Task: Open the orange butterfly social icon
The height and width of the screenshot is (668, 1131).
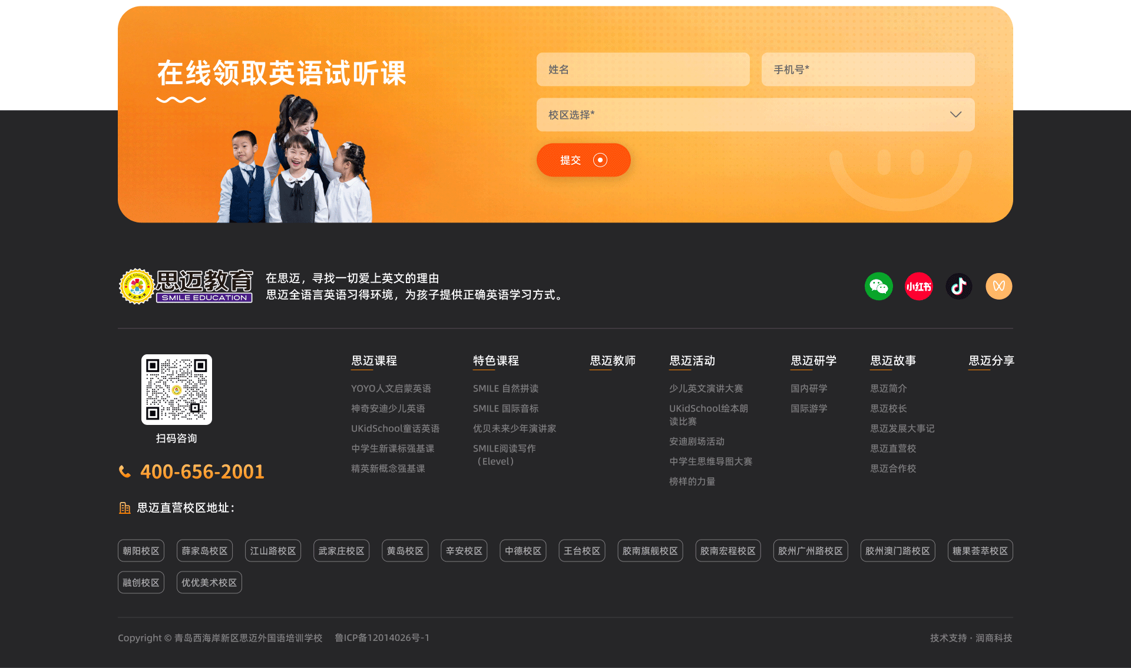Action: pyautogui.click(x=998, y=287)
